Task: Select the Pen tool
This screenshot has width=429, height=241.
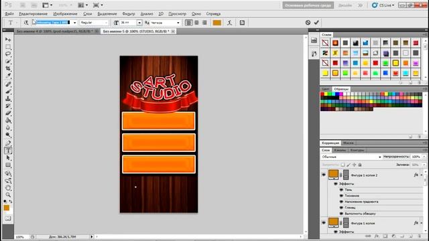Action: click(x=8, y=143)
